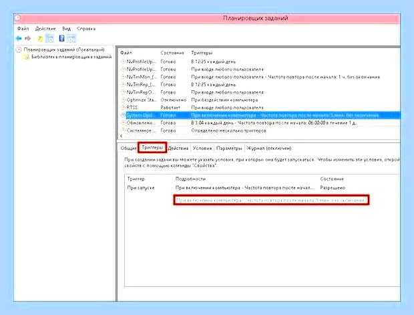
Task: Click the icon of the highlighted blue task row
Action: click(x=123, y=115)
